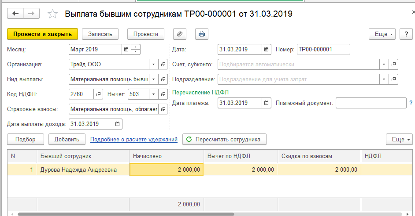Go forward with the right arrow button
Screen dimensions: 415x216
coord(31,14)
